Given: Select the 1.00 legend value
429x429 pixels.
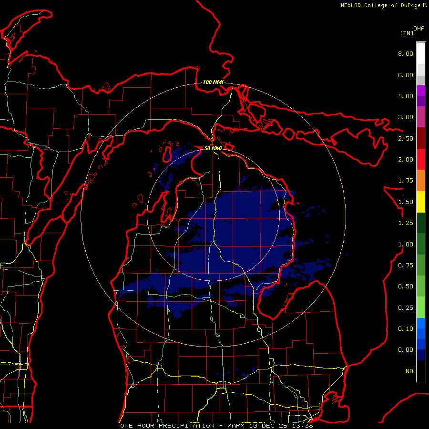Looking at the screenshot, I should (406, 245).
